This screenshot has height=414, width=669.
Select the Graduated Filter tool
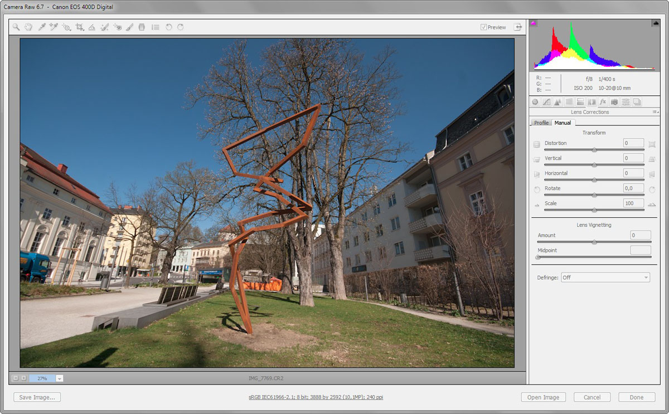142,27
